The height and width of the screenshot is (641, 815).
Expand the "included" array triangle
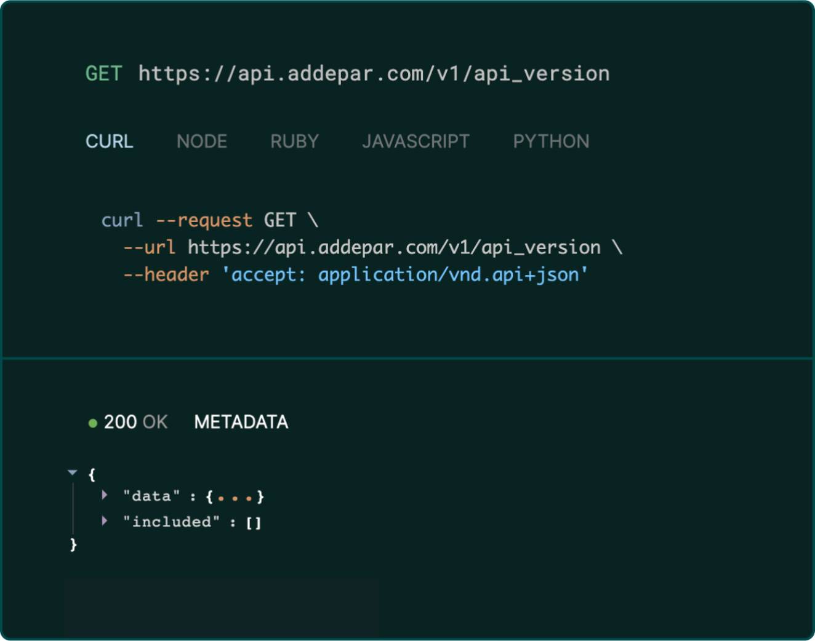[105, 521]
